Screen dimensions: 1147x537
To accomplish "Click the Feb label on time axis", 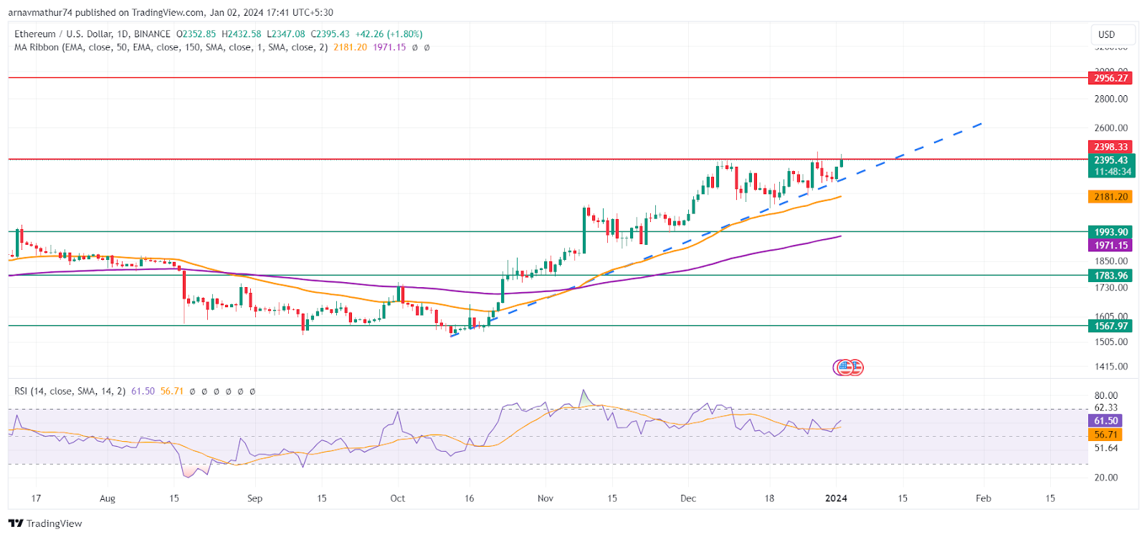I will tap(983, 498).
